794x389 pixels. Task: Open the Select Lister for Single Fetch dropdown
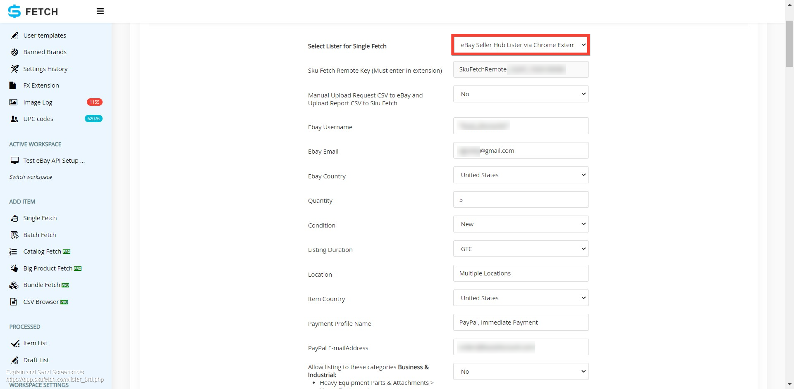[521, 45]
